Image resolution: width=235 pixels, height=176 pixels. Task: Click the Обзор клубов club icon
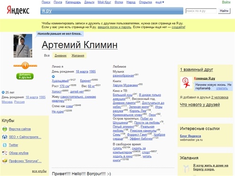click(x=5, y=153)
